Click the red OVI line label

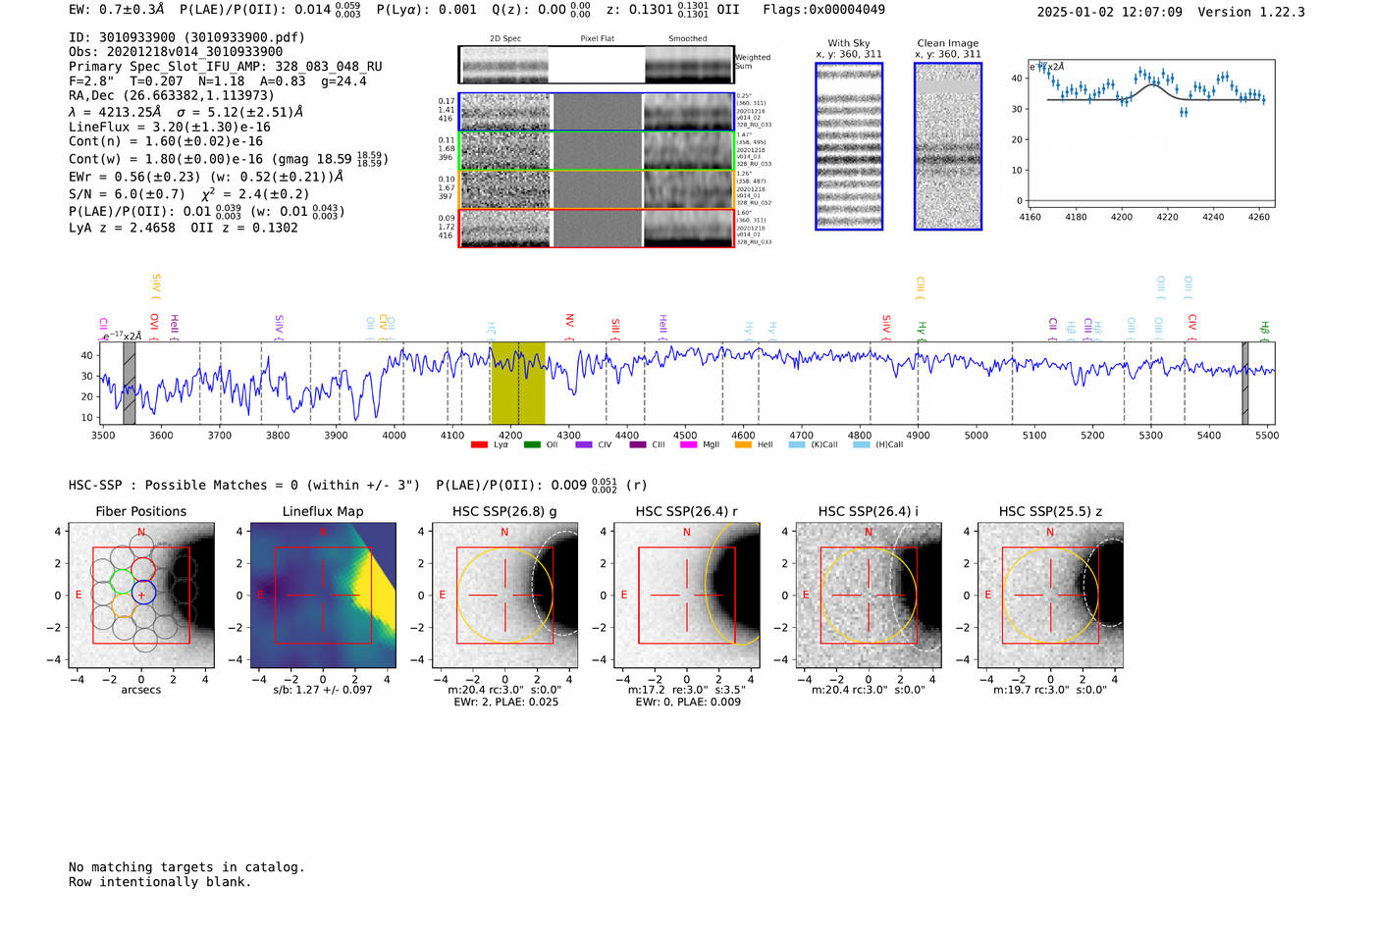tap(154, 327)
